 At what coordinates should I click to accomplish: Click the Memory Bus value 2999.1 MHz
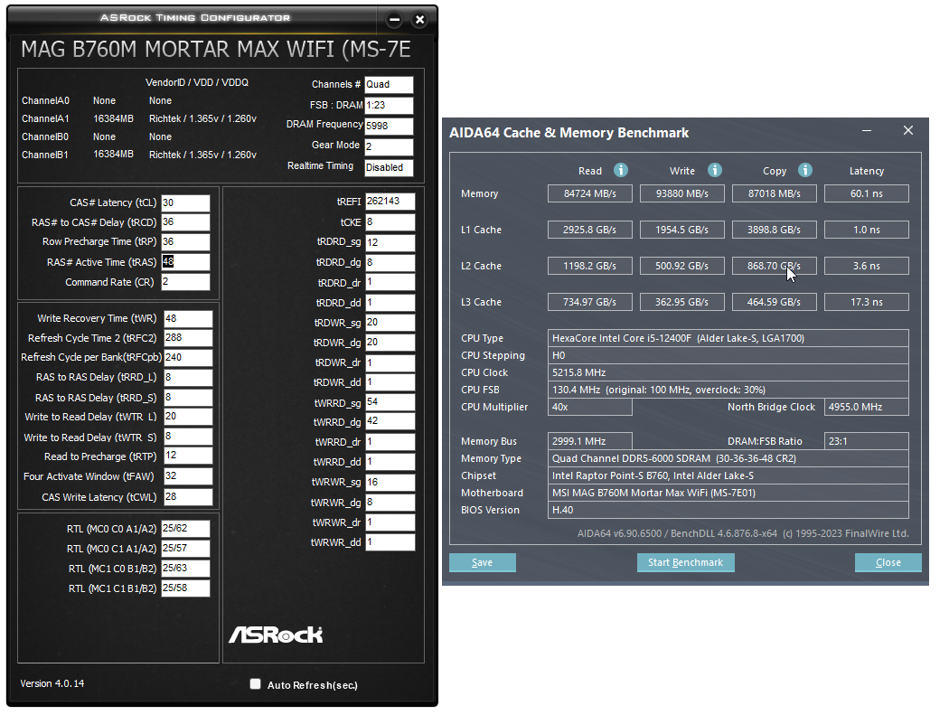pyautogui.click(x=590, y=441)
